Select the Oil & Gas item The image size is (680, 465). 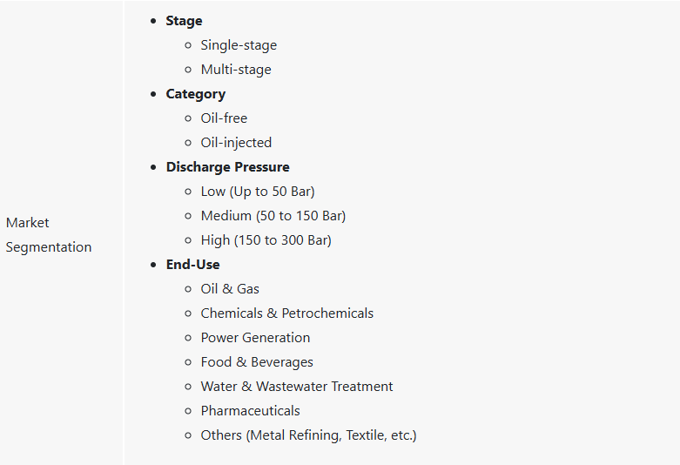tap(230, 289)
